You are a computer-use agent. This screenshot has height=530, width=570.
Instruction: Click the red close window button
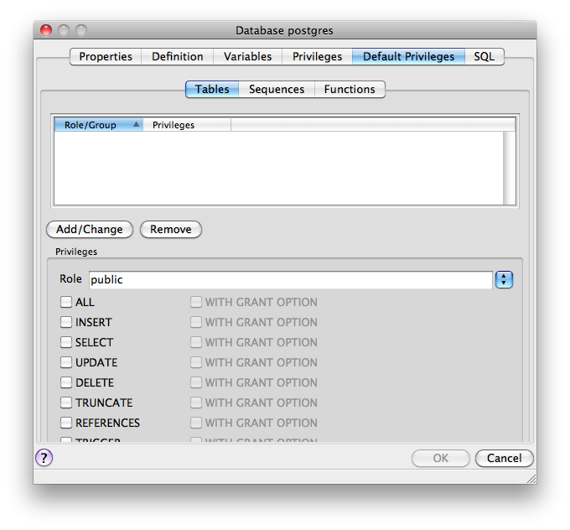(49, 30)
